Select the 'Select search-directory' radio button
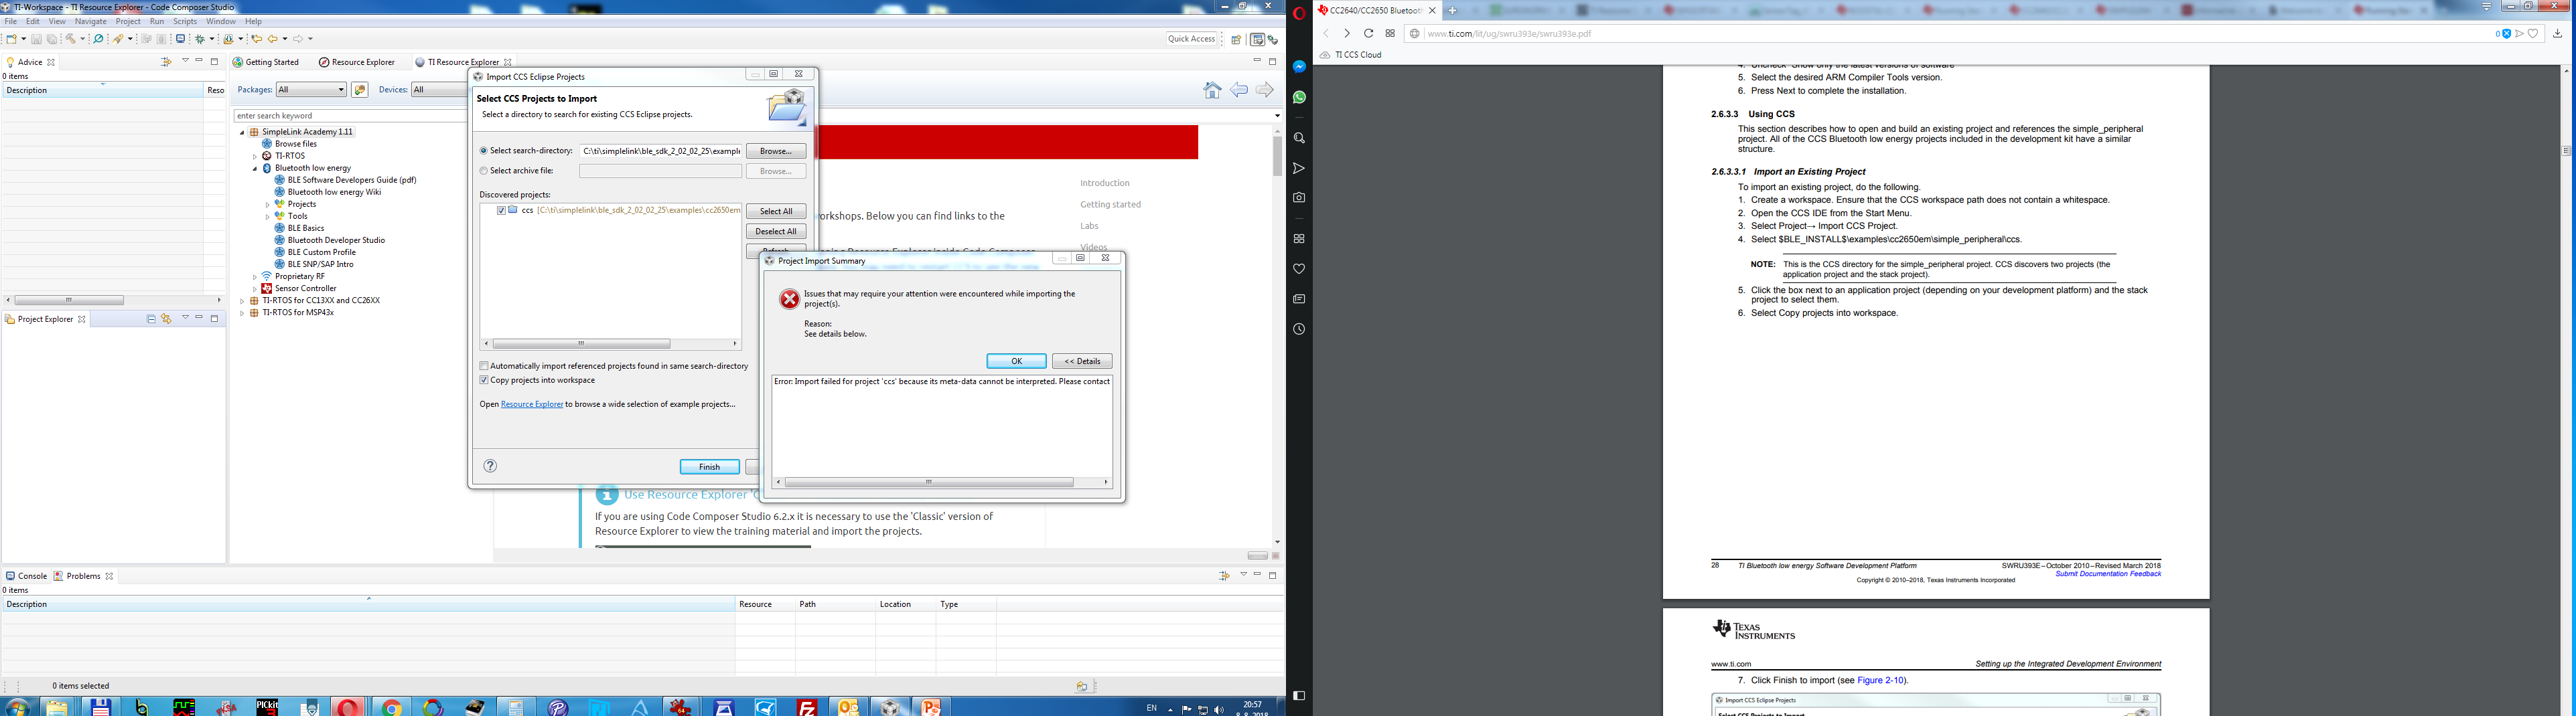This screenshot has width=2576, height=716. [484, 152]
